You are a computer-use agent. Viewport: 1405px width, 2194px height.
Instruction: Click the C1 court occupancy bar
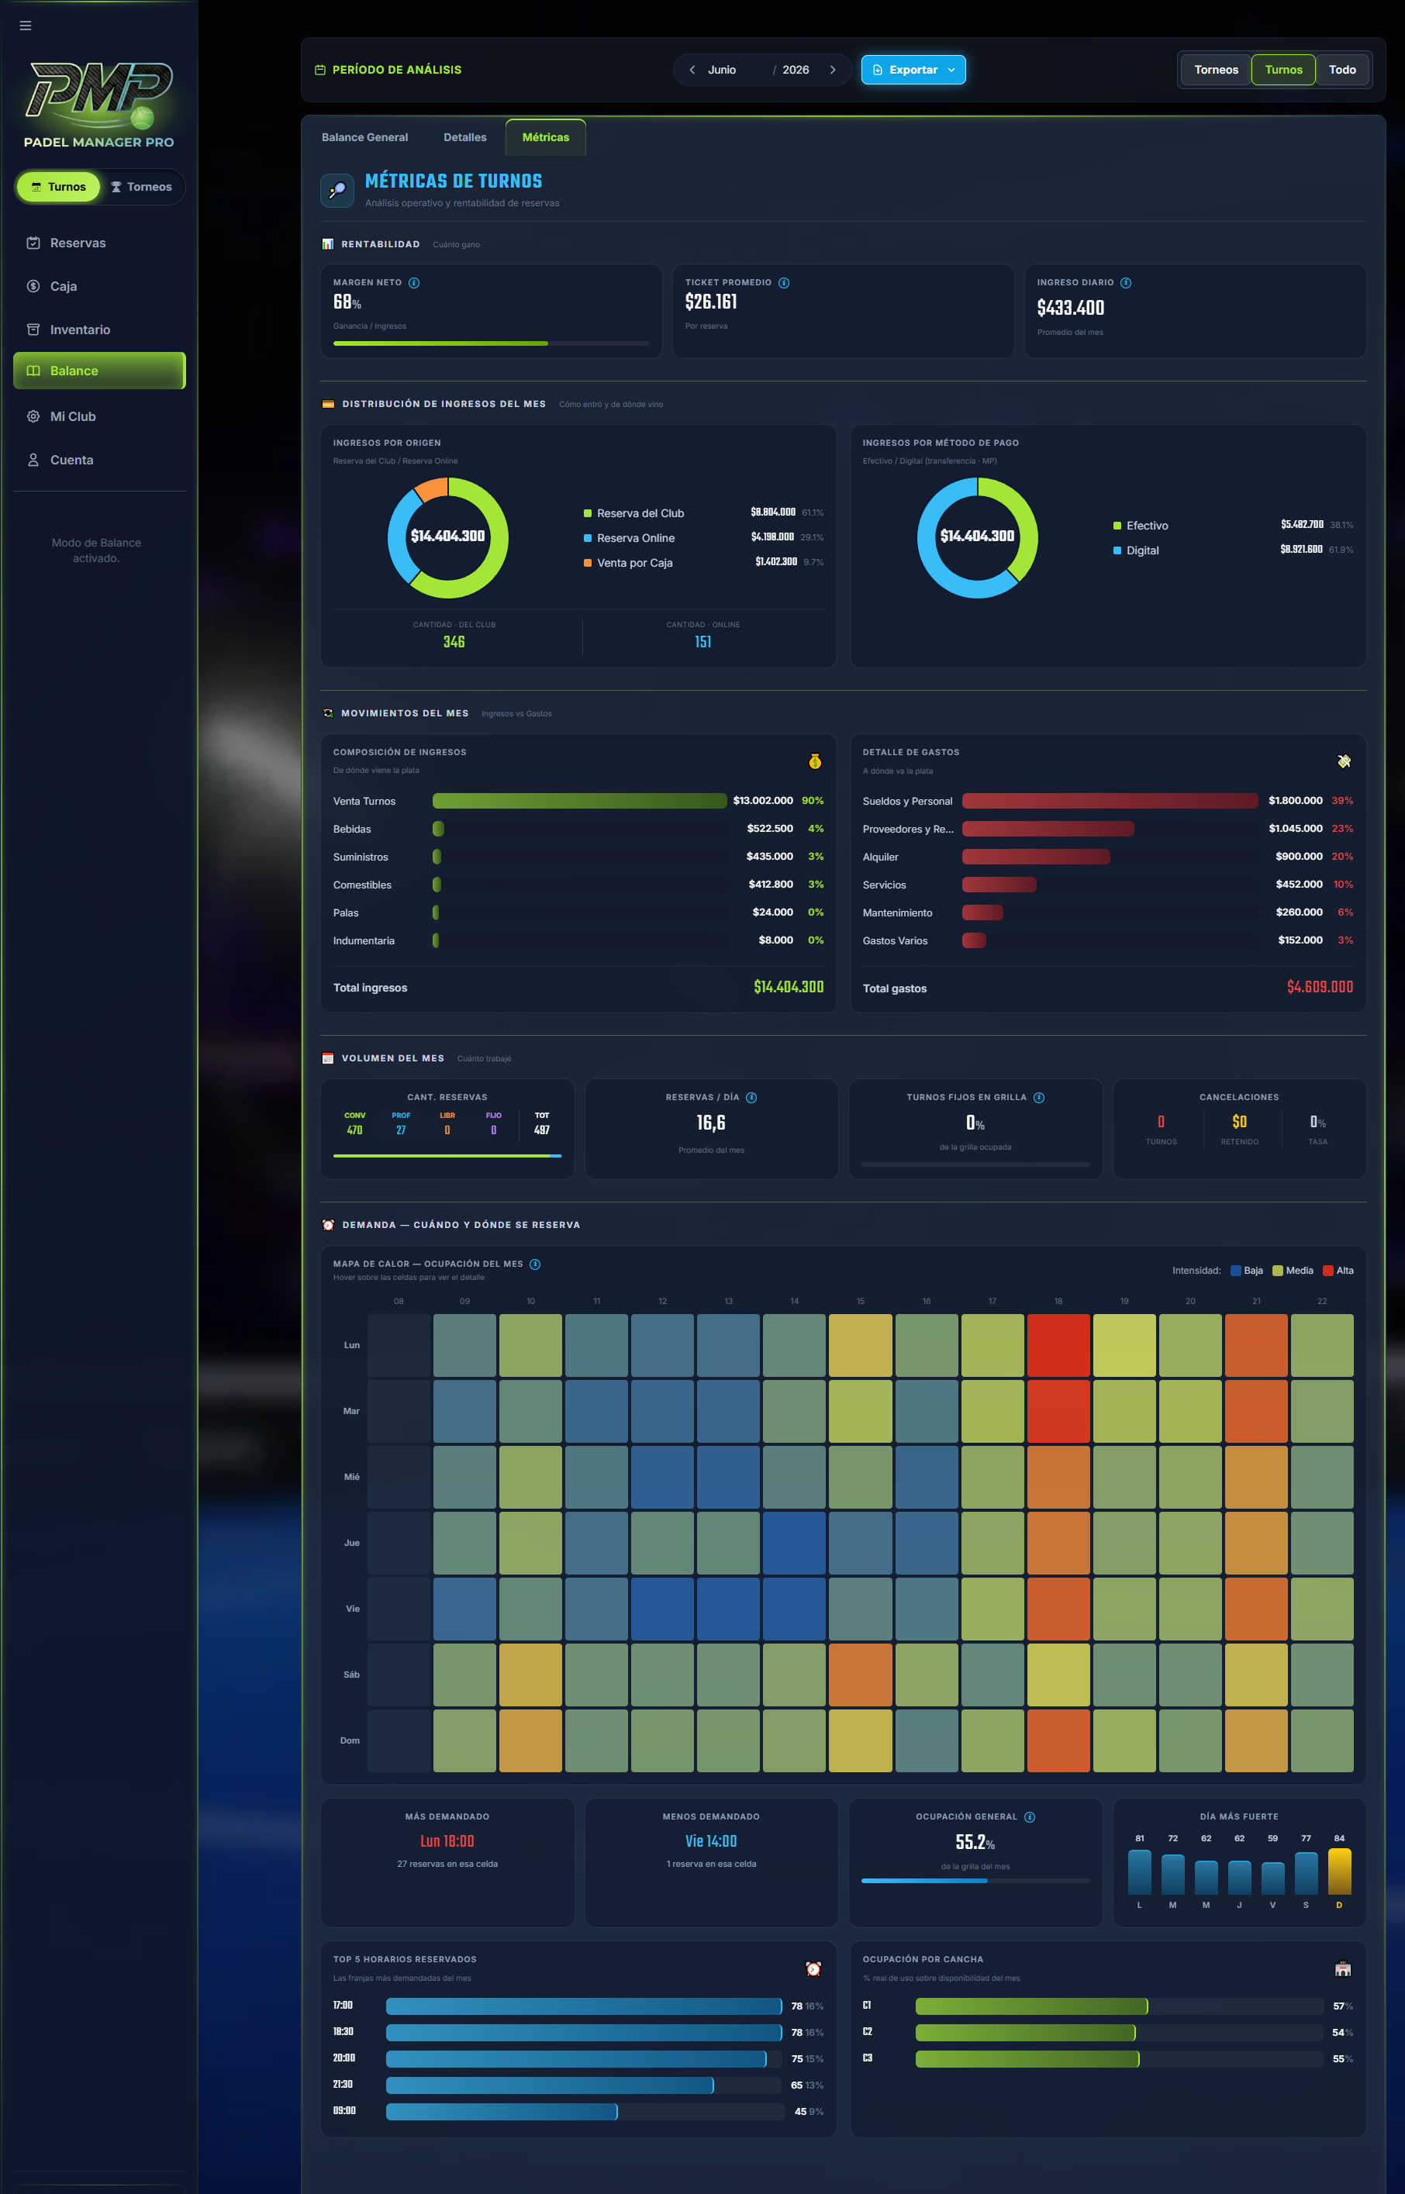[1032, 2006]
